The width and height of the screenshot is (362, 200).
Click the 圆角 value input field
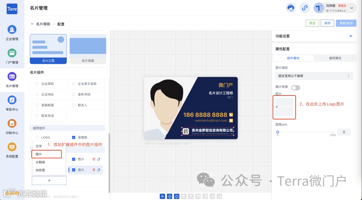pyautogui.click(x=344, y=132)
